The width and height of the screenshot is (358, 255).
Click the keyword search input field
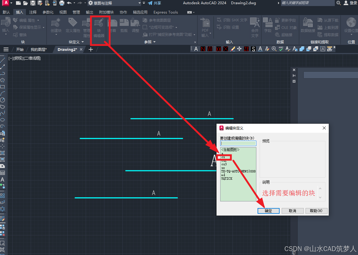308,3
